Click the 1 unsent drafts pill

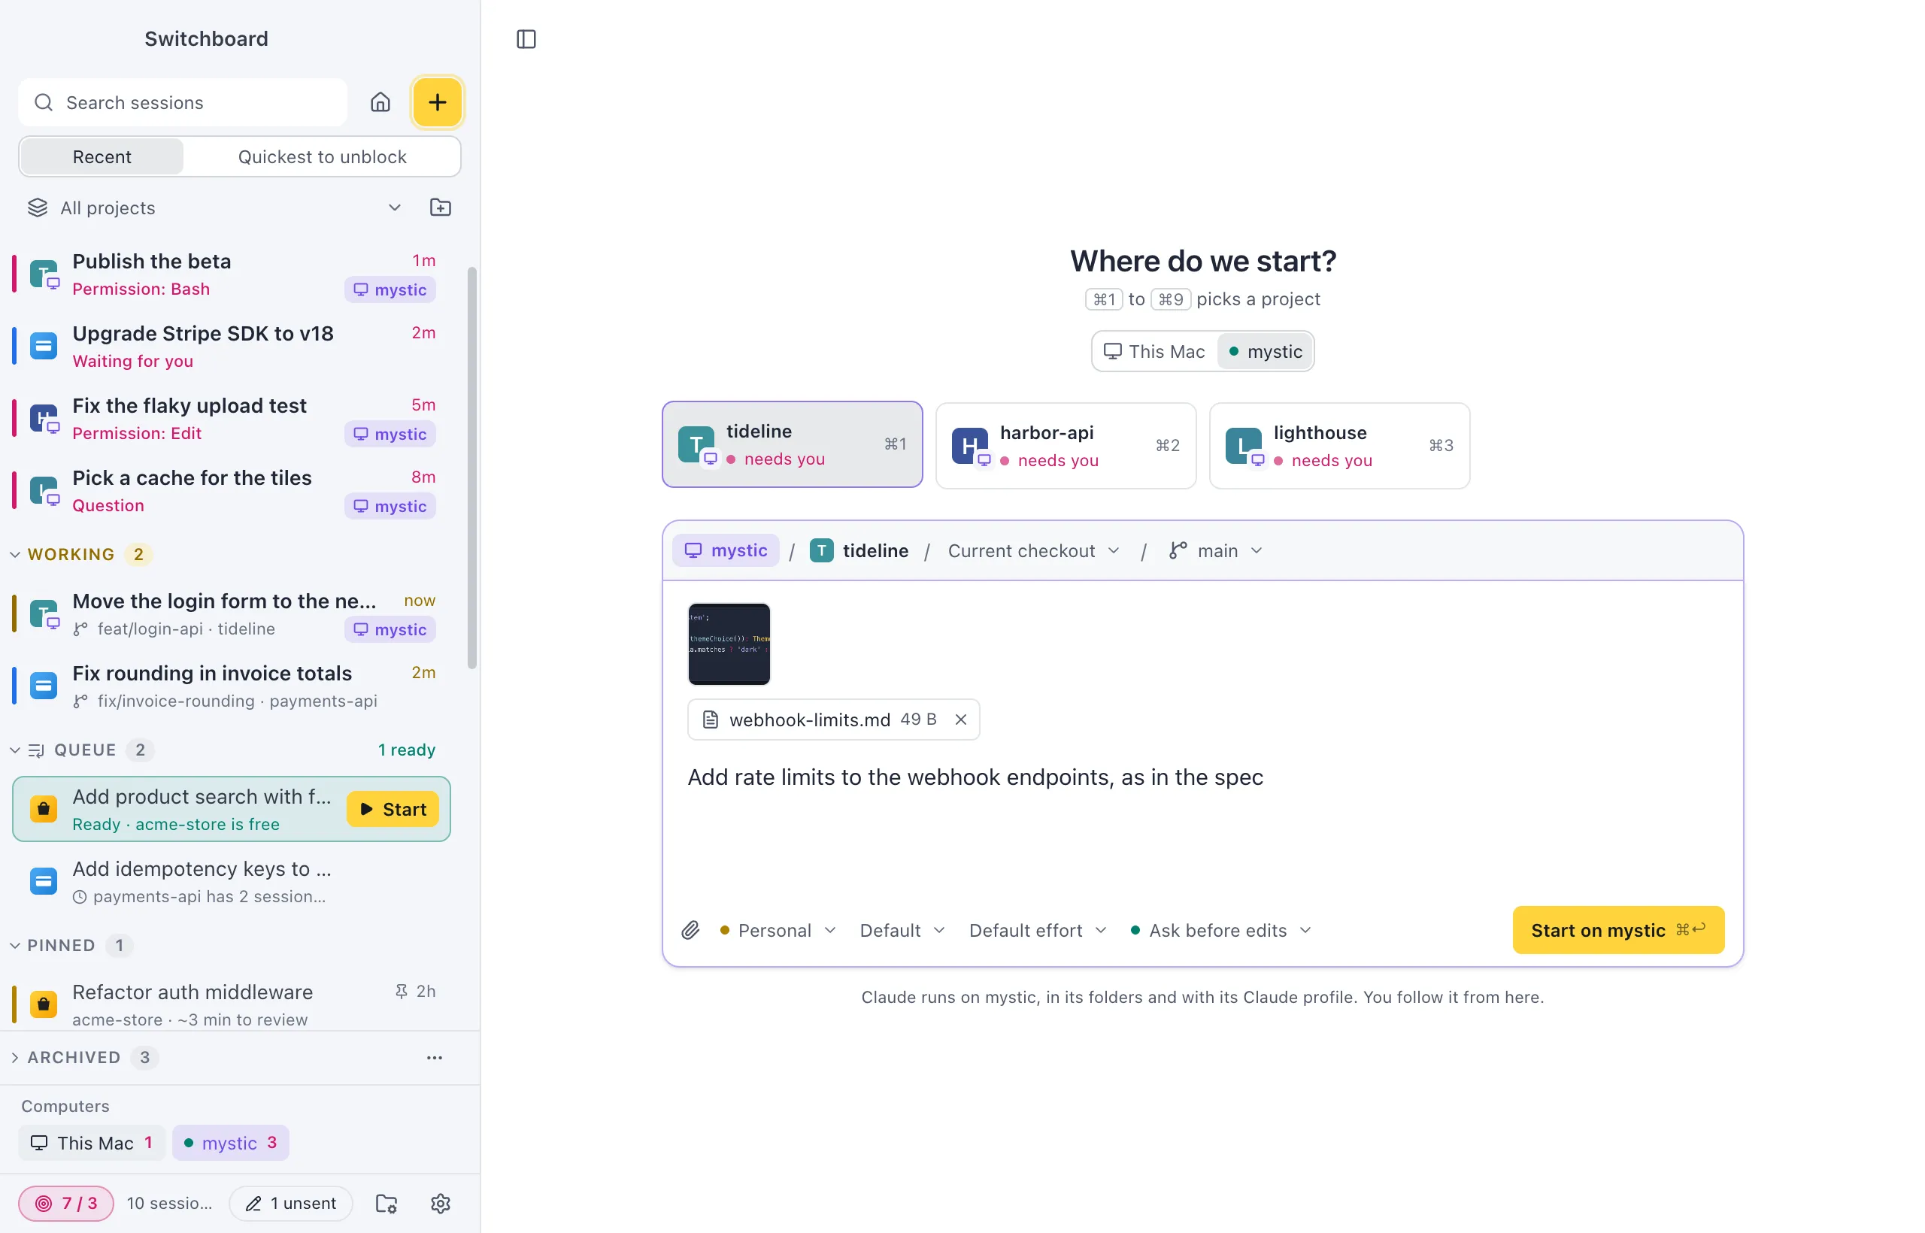[x=292, y=1204]
